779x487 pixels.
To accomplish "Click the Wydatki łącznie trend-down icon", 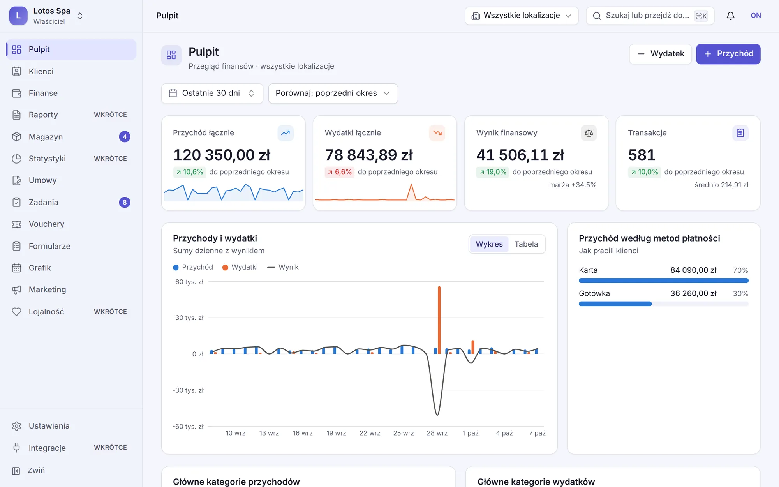I will [x=437, y=133].
